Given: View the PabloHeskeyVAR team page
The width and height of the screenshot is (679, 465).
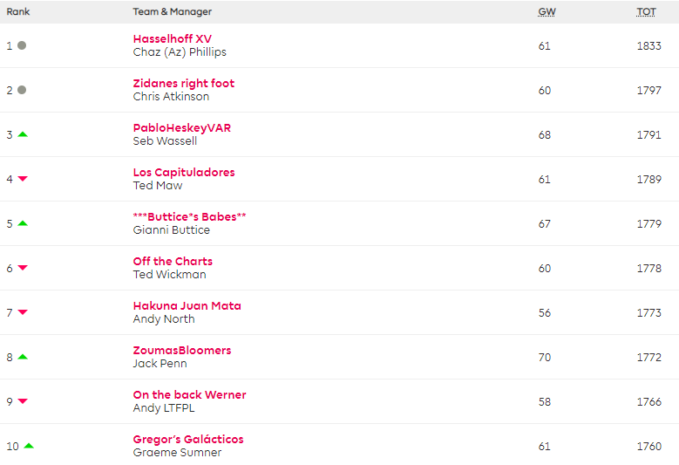Looking at the screenshot, I should (x=181, y=128).
